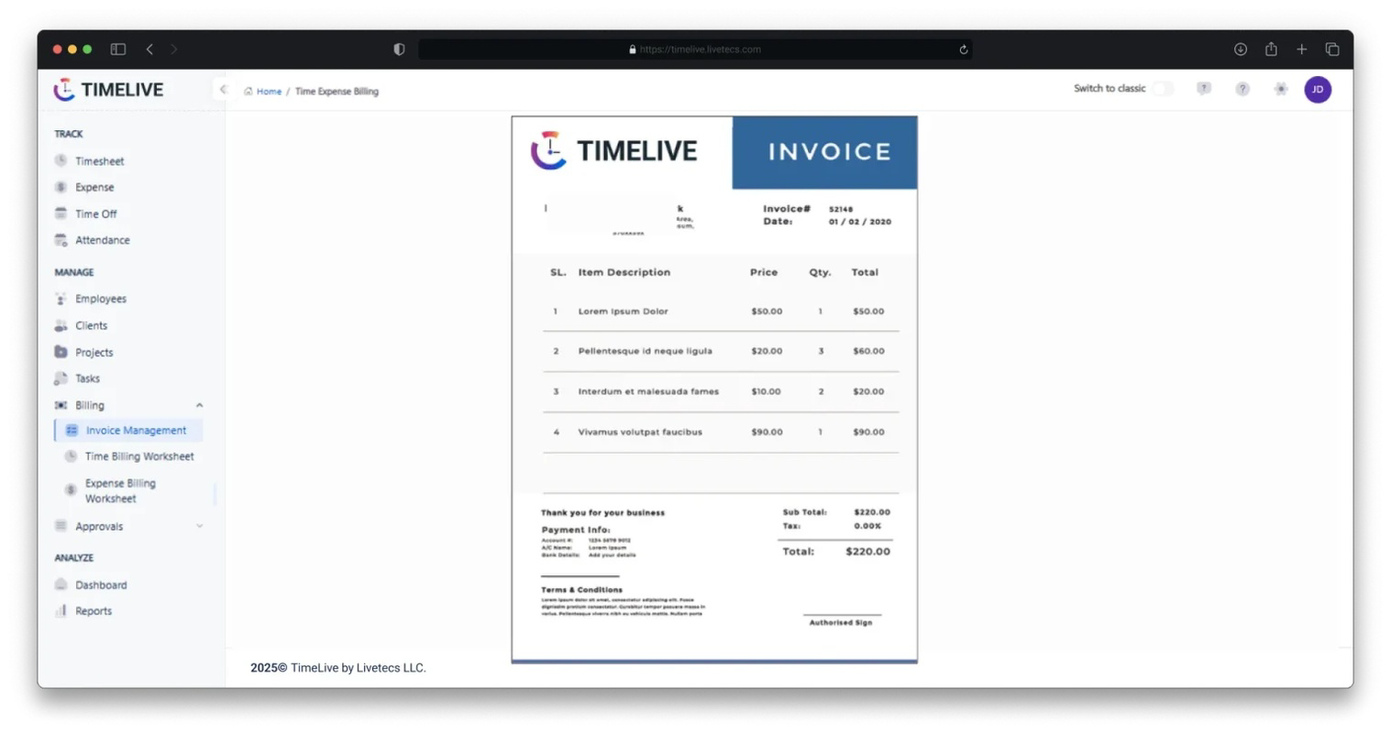Click Pellentesque id neque ligula row text

pos(645,351)
